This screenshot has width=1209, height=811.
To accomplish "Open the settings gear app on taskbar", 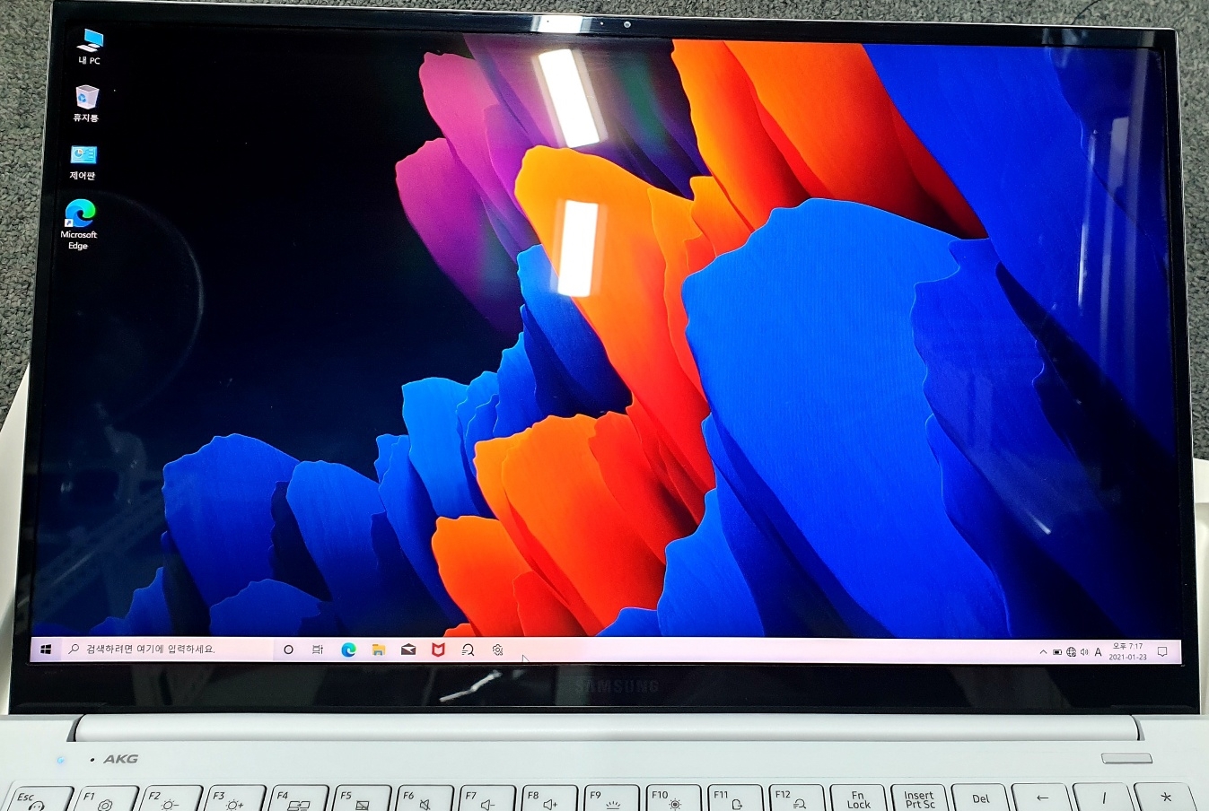I will (x=497, y=650).
